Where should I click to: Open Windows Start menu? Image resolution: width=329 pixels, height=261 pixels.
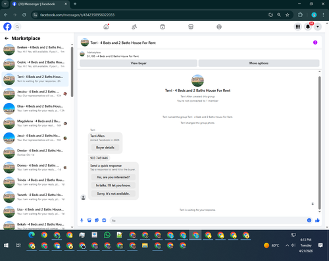(6, 245)
